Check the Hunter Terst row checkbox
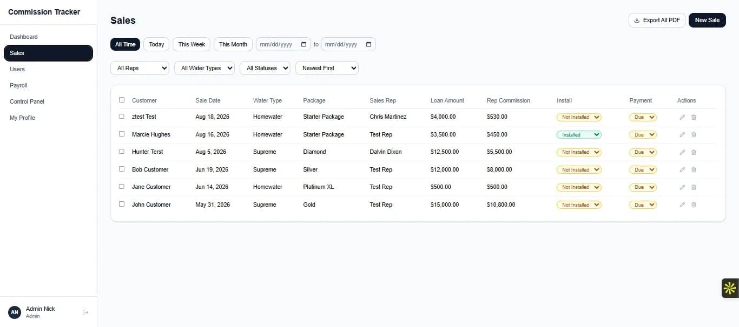Viewport: 739px width, 327px height. pos(122,151)
